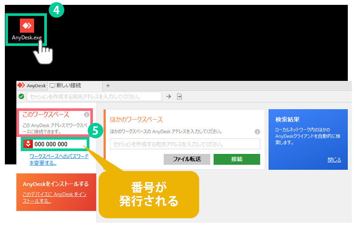Screen dimensions: 354x232
Task: Click the 検索結果 panel heading
Action: point(287,119)
